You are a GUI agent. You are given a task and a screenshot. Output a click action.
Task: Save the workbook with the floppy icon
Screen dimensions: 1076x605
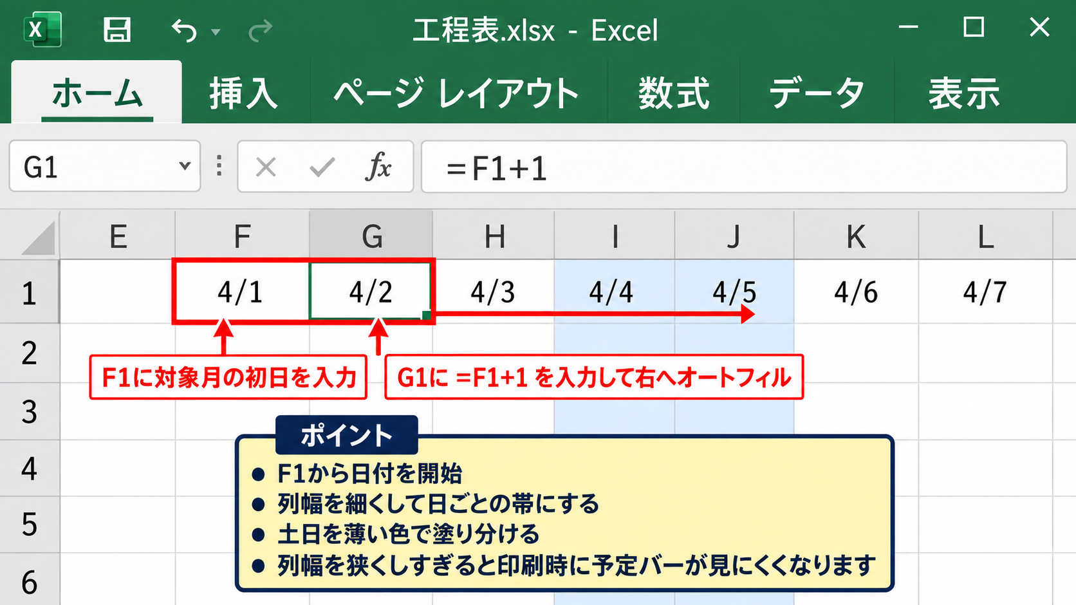click(117, 30)
